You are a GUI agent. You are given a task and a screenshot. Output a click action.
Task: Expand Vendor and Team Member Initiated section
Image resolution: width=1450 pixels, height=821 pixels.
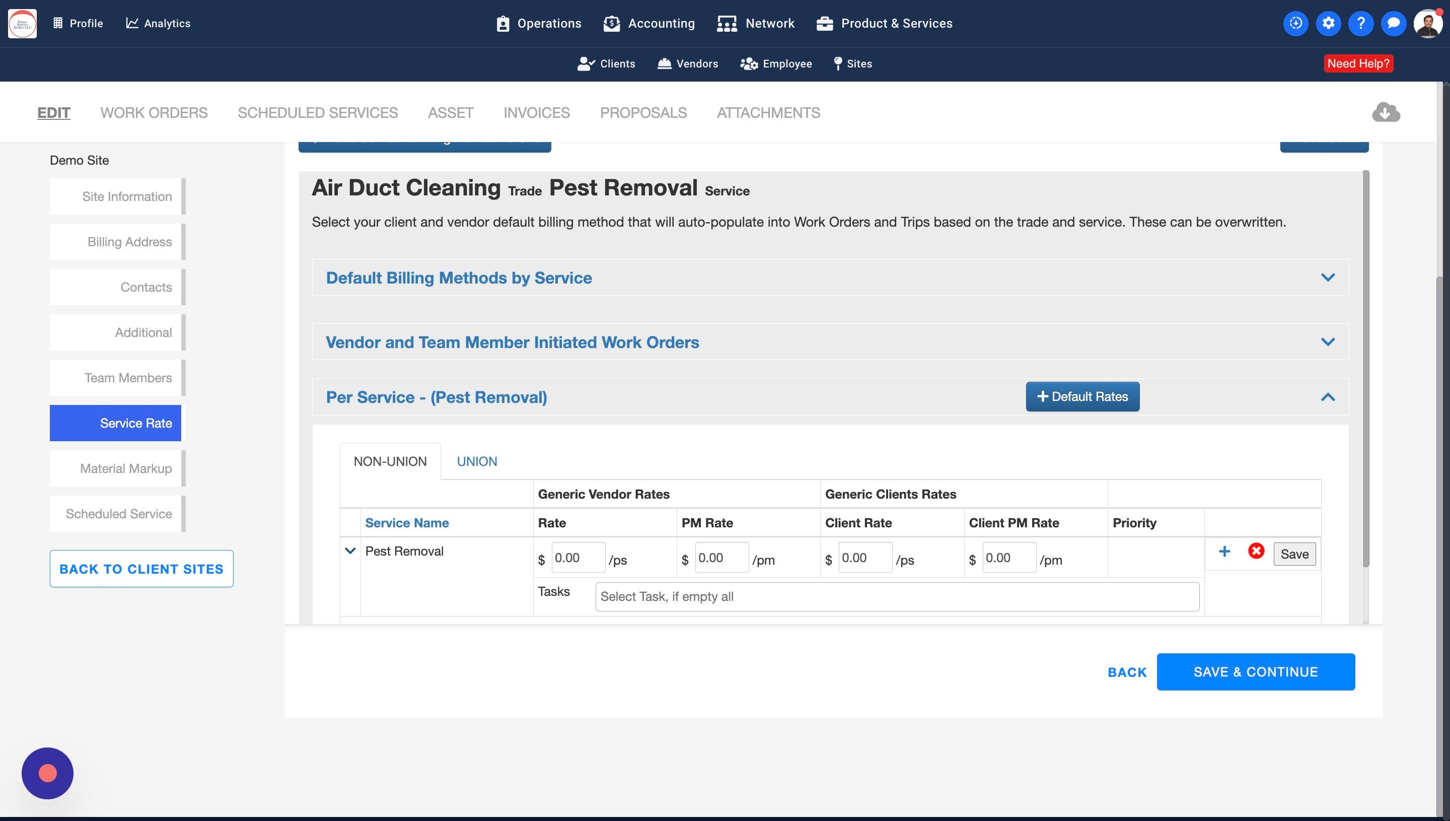point(1327,341)
